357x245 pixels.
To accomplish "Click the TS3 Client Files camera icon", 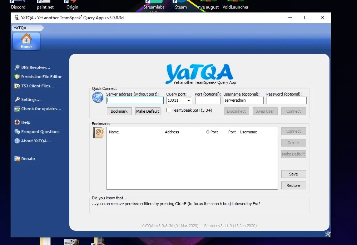I will coord(17,86).
